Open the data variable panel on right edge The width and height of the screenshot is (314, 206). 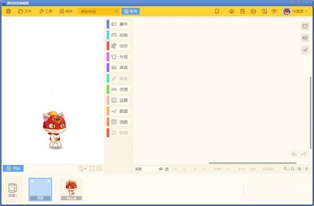coord(305,50)
